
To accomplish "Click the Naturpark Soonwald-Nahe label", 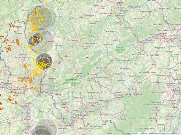I will [x=121, y=50].
